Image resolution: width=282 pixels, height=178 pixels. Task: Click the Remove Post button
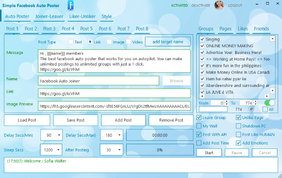click(171, 120)
